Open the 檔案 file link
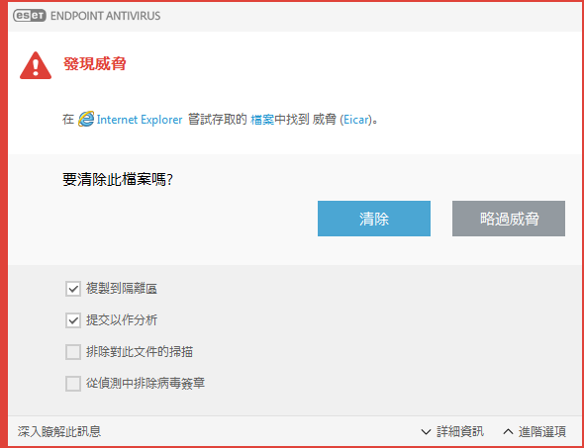Viewport: 584px width, 448px height. click(262, 120)
